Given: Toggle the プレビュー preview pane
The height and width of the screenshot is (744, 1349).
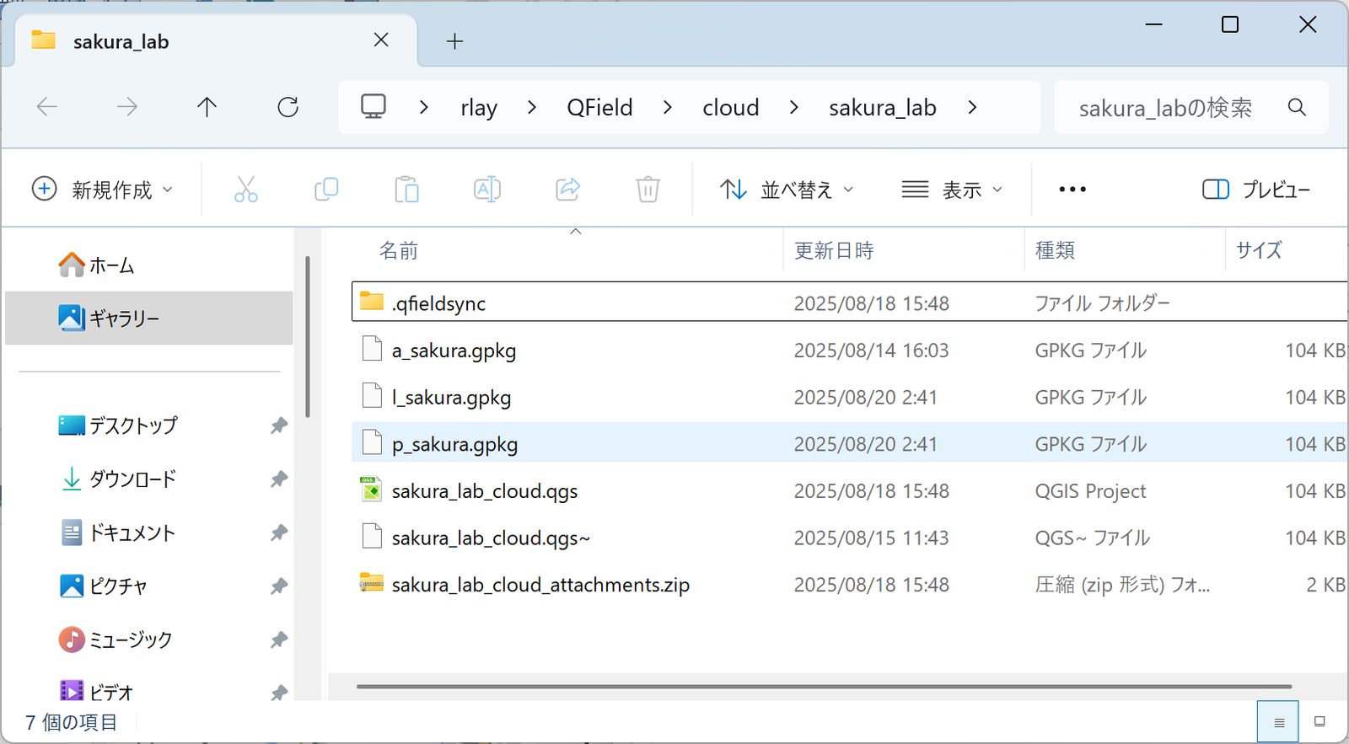Looking at the screenshot, I should 1255,190.
